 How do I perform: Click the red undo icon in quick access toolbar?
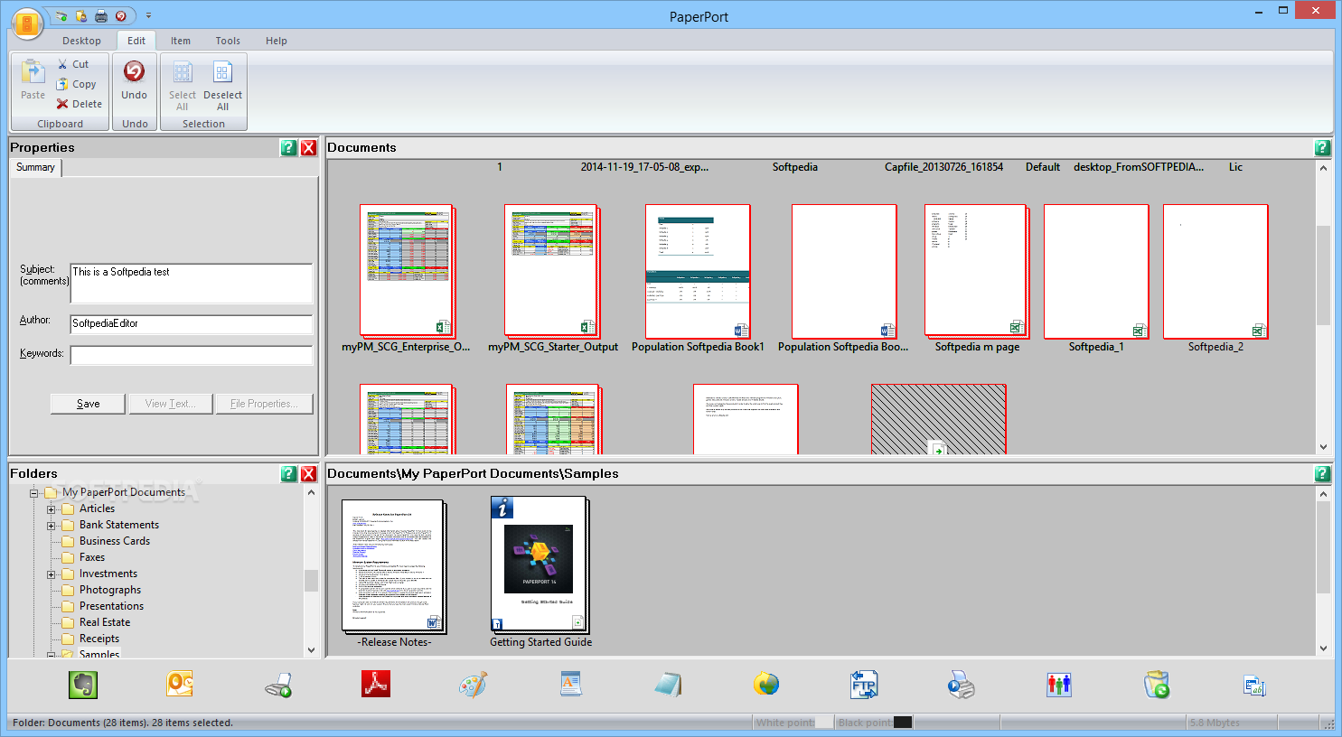tap(121, 16)
